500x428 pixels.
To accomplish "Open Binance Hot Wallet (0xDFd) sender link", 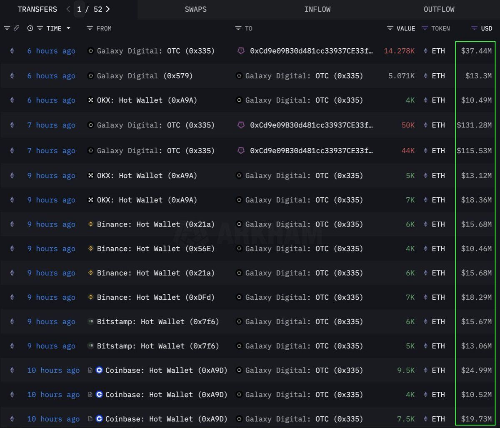I will tap(155, 297).
